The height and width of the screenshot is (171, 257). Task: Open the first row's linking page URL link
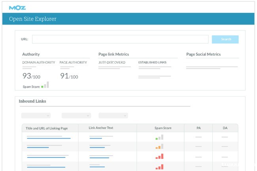tap(49, 139)
